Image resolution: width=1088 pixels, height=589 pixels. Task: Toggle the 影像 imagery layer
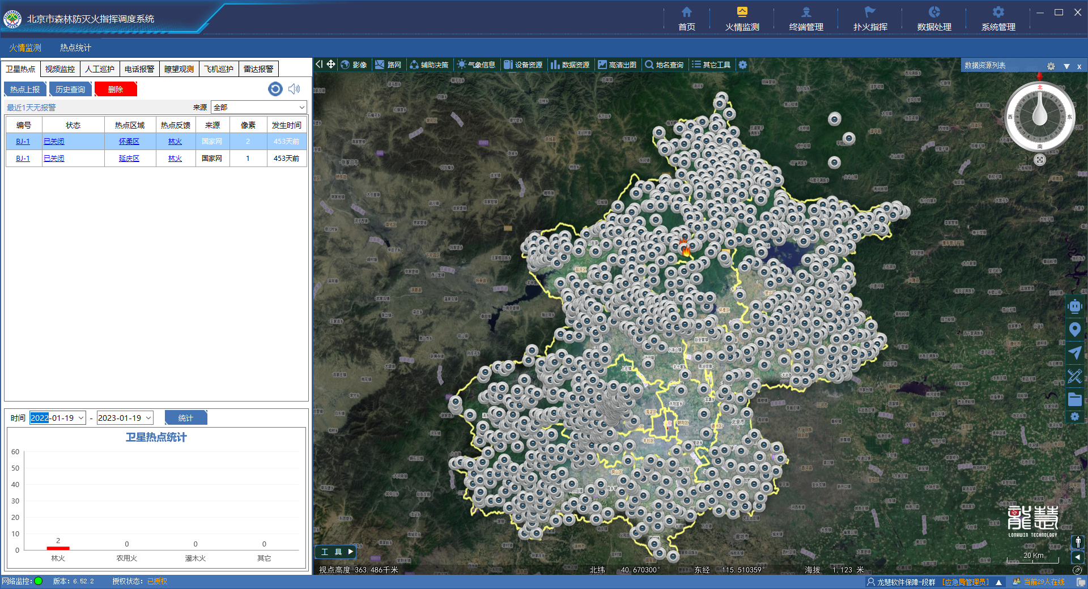pos(354,65)
